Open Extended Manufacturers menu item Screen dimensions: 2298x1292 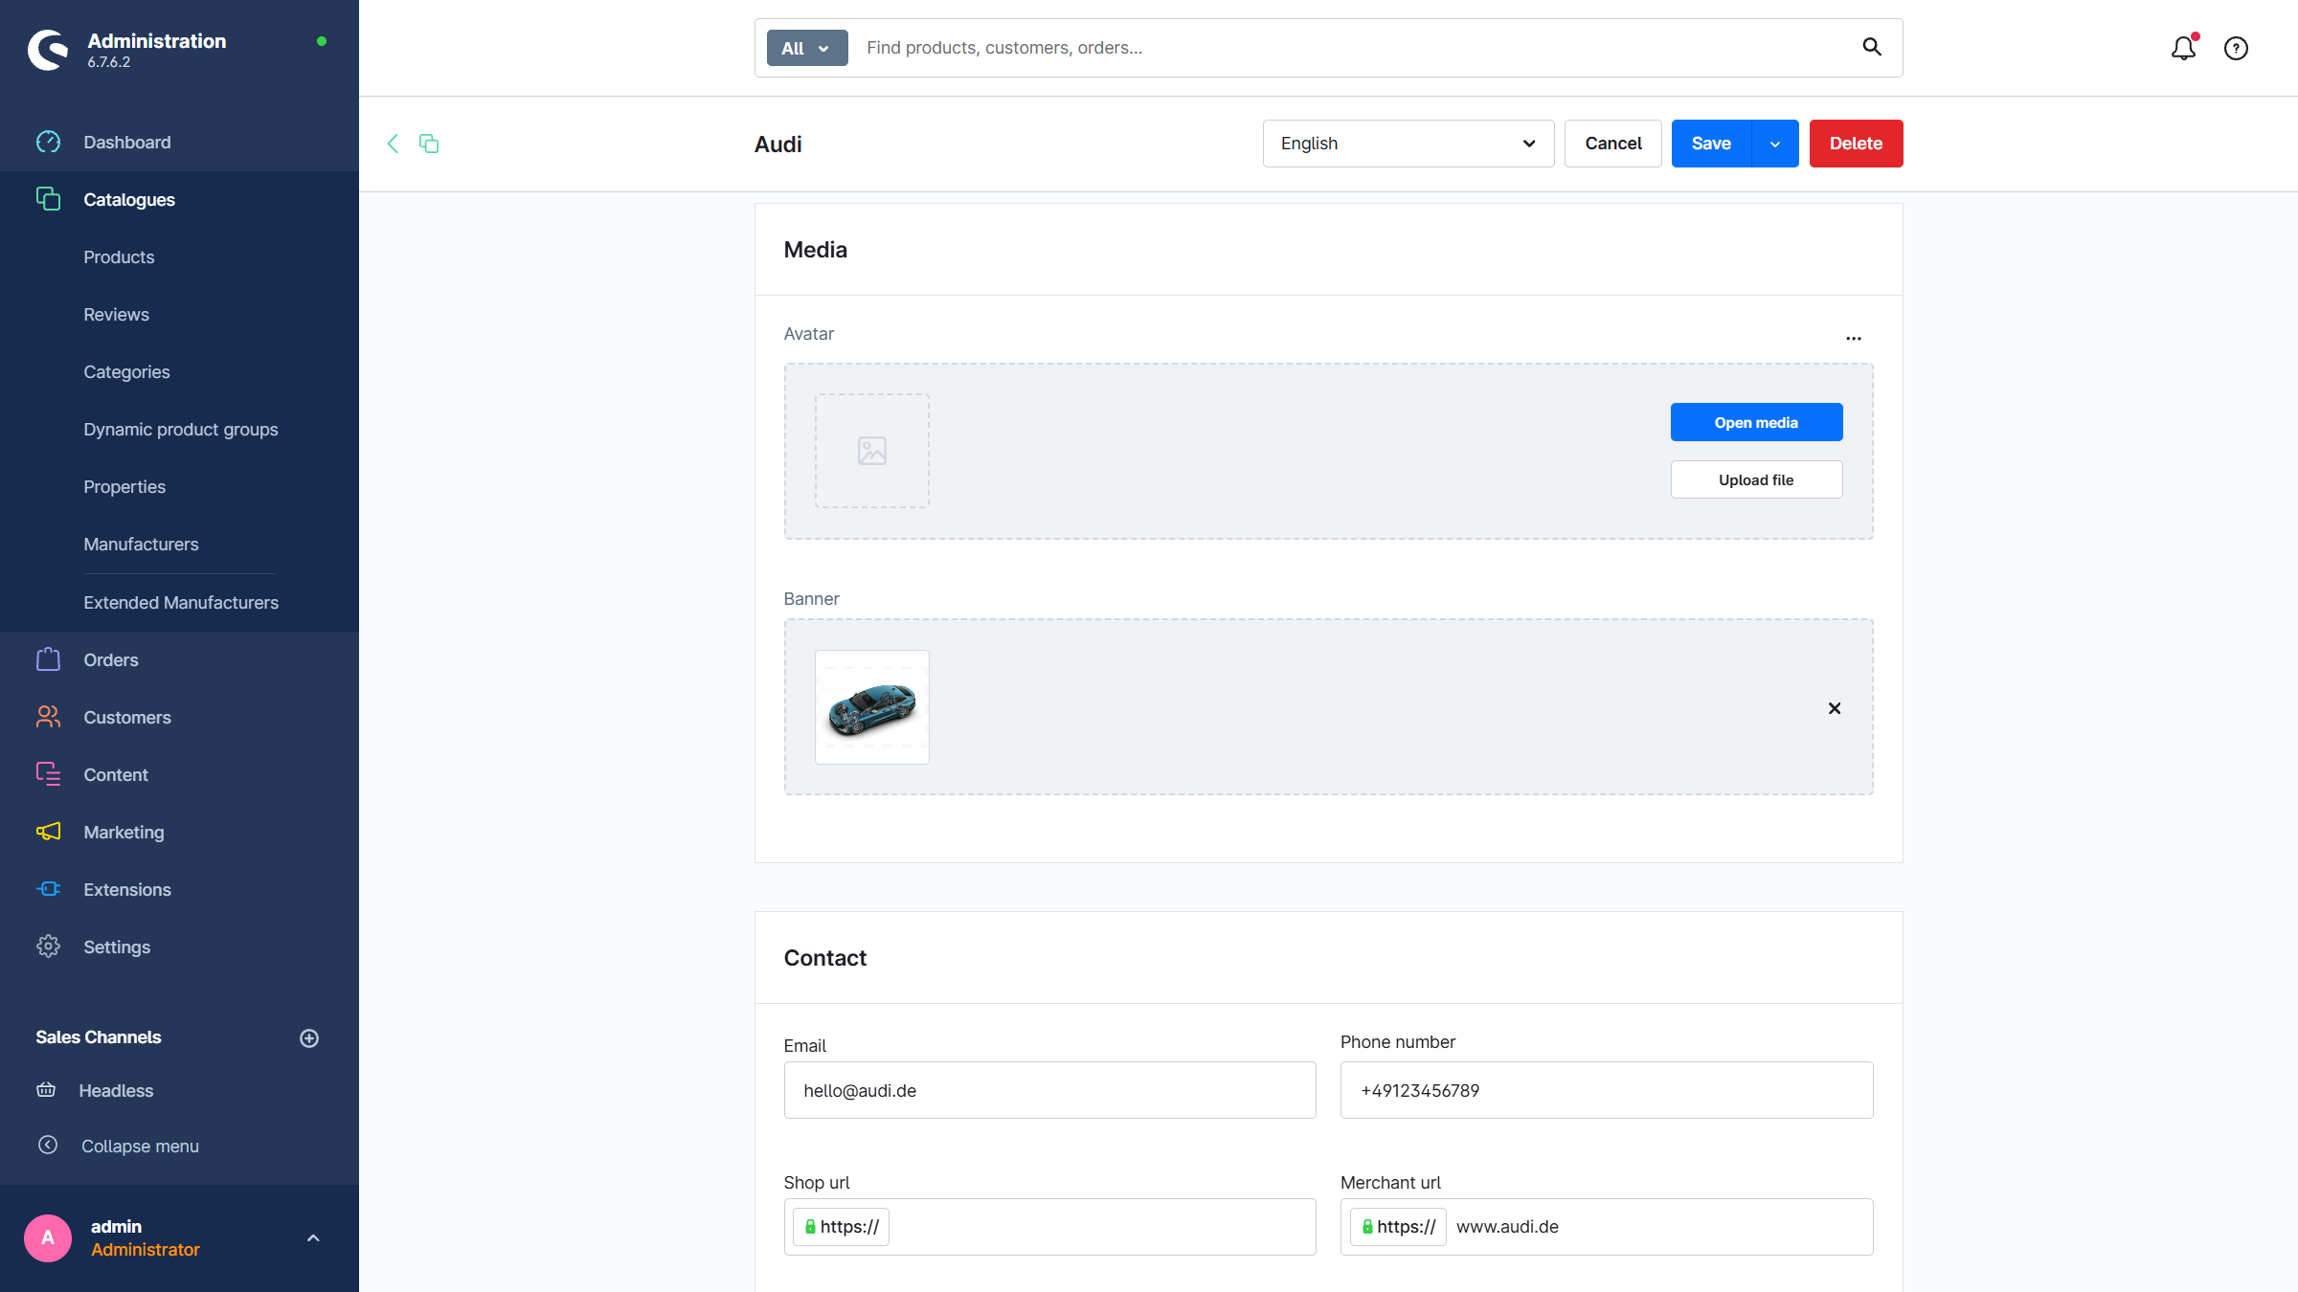(181, 603)
